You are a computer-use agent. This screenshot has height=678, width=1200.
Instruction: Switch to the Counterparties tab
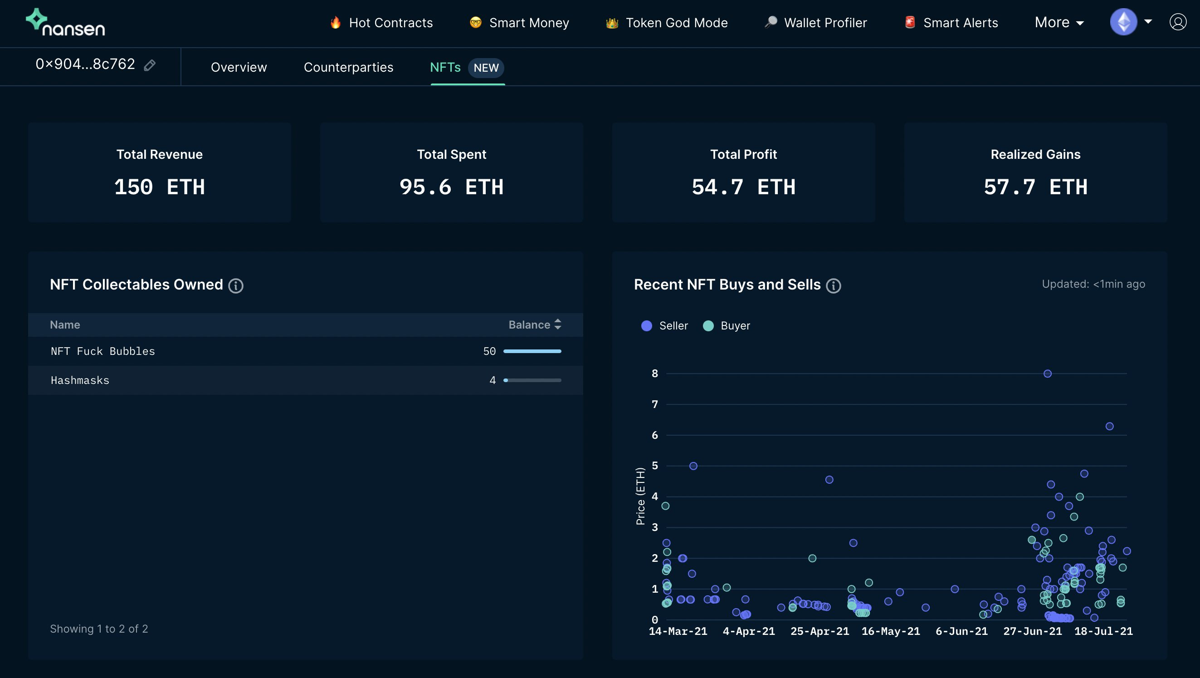pyautogui.click(x=348, y=67)
